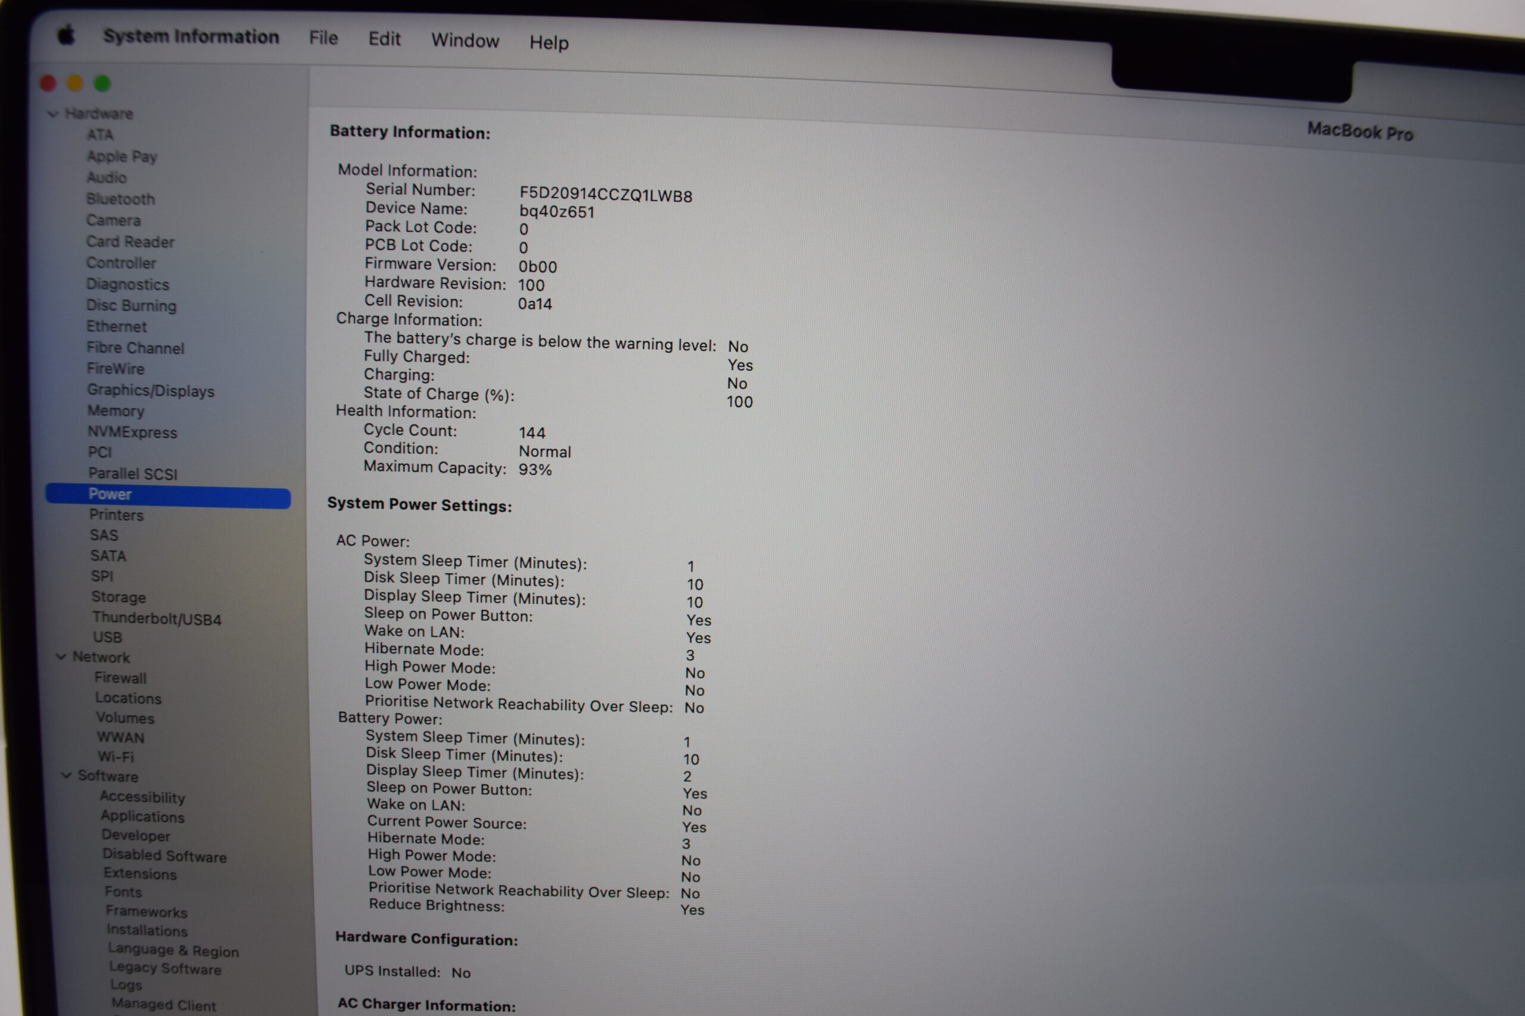Select Storage in the sidebar

119,598
